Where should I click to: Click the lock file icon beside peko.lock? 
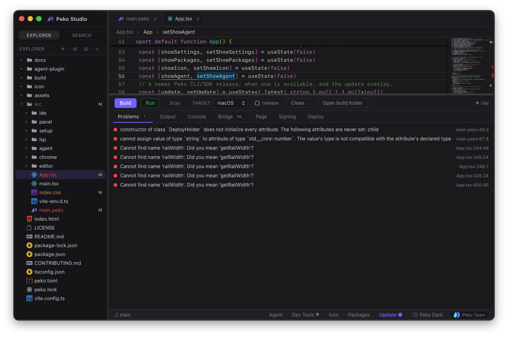click(x=29, y=290)
